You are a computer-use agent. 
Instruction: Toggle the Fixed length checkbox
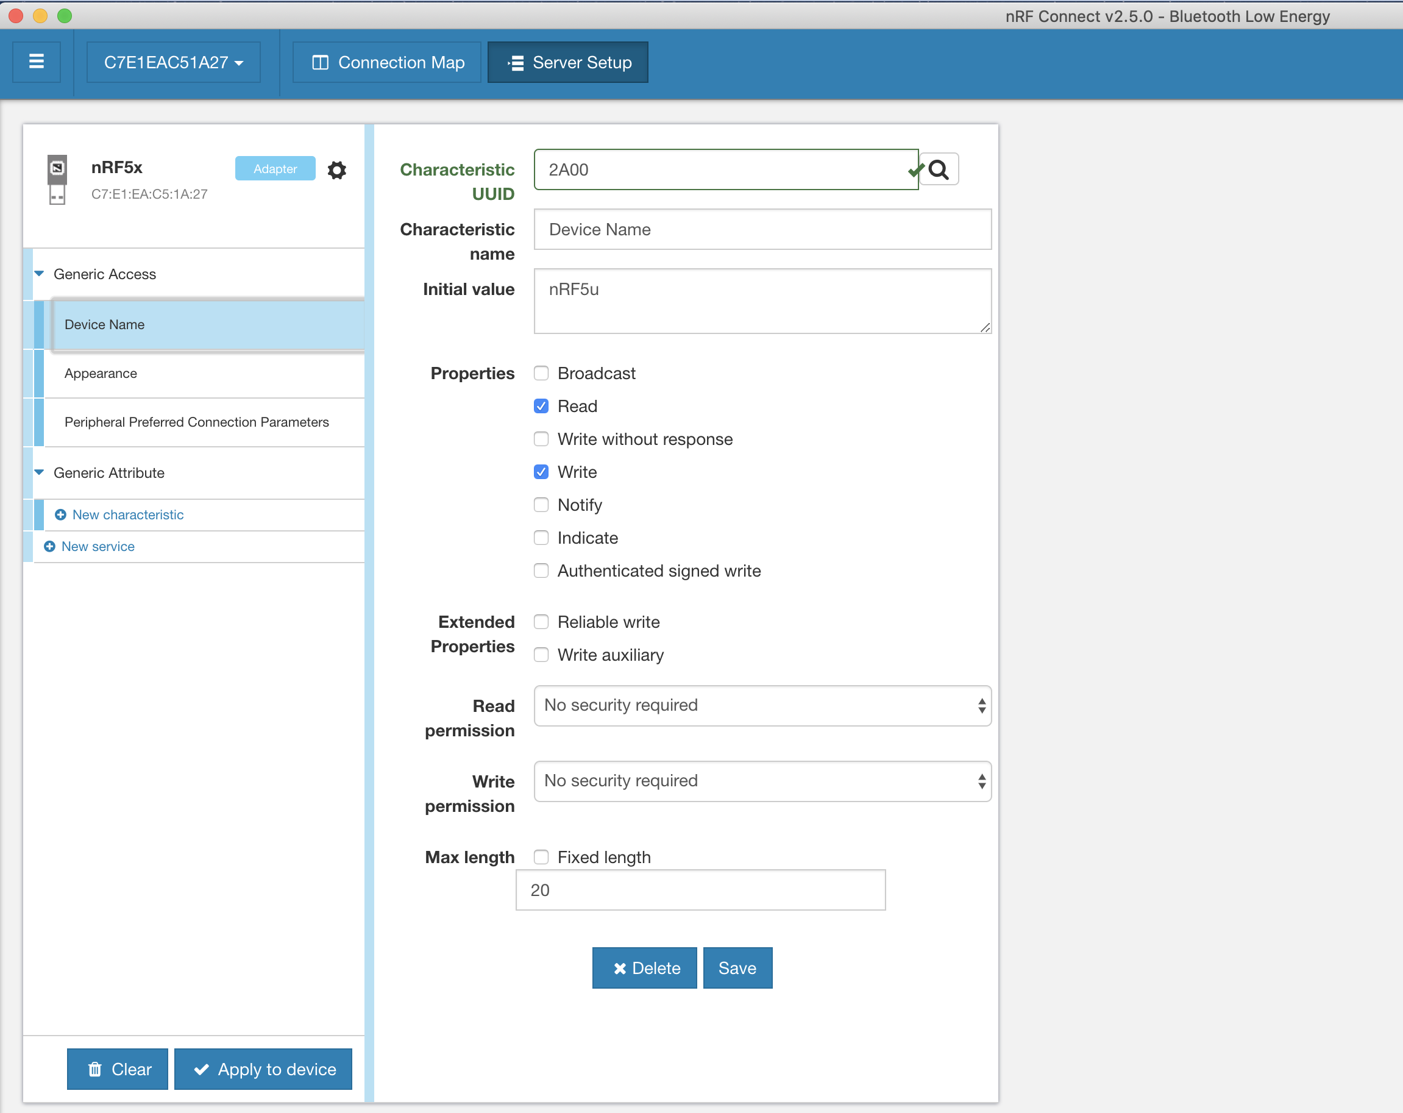point(541,857)
